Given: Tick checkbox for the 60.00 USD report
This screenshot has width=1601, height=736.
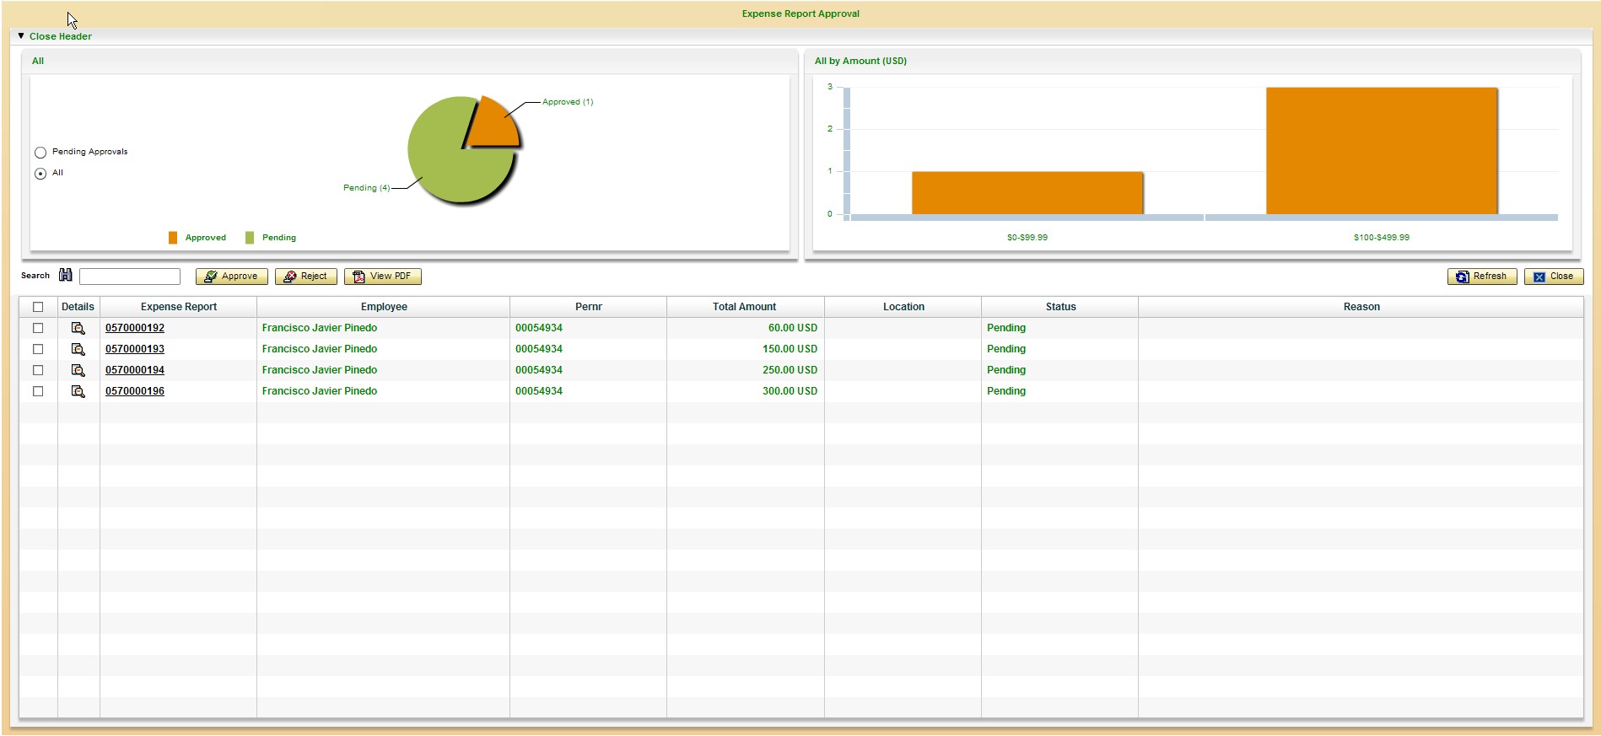Looking at the screenshot, I should pyautogui.click(x=38, y=328).
